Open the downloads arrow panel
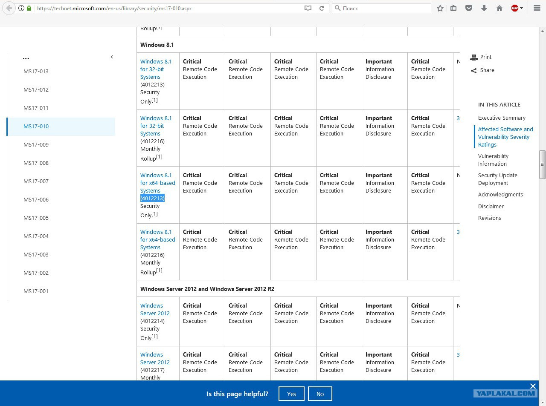Image resolution: width=546 pixels, height=406 pixels. 484,8
